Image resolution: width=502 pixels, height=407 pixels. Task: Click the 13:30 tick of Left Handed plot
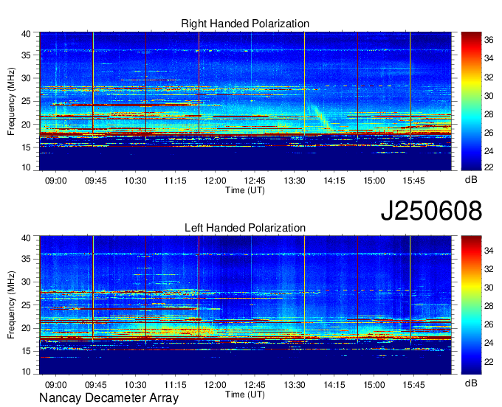[295, 385]
